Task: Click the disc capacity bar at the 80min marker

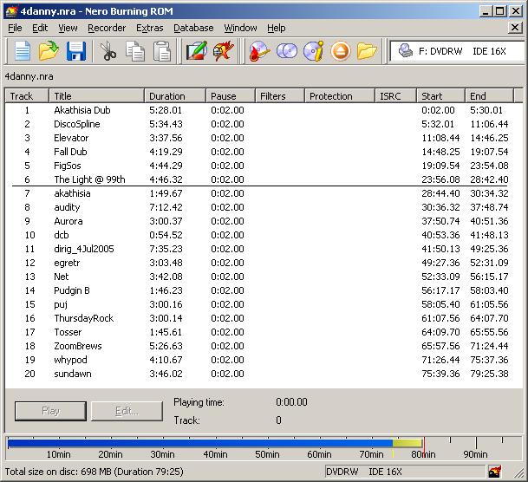Action: click(x=422, y=444)
